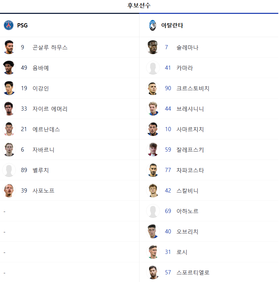Image resolution: width=279 pixels, height=282 pixels.
Task: Select 이강인 player portrait
Action: tap(9, 88)
